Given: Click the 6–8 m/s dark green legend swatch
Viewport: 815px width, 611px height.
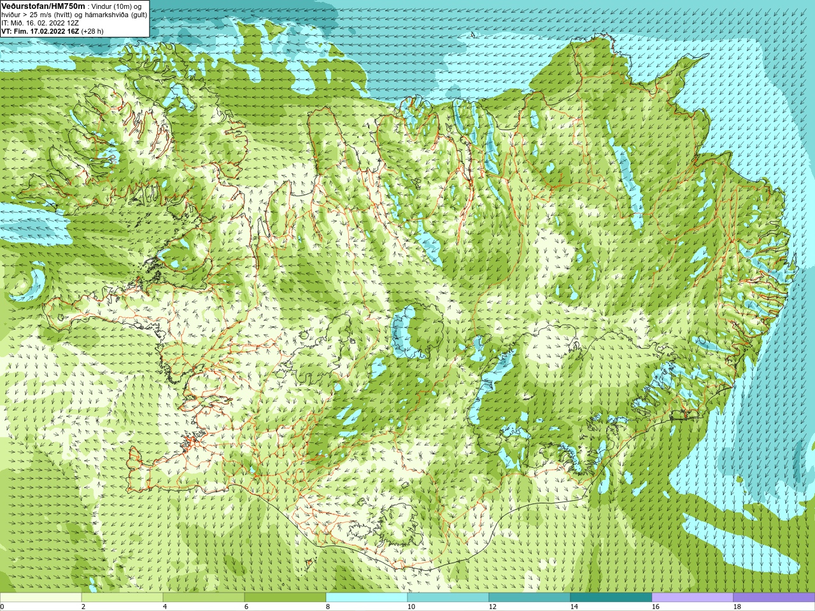Looking at the screenshot, I should click(285, 598).
